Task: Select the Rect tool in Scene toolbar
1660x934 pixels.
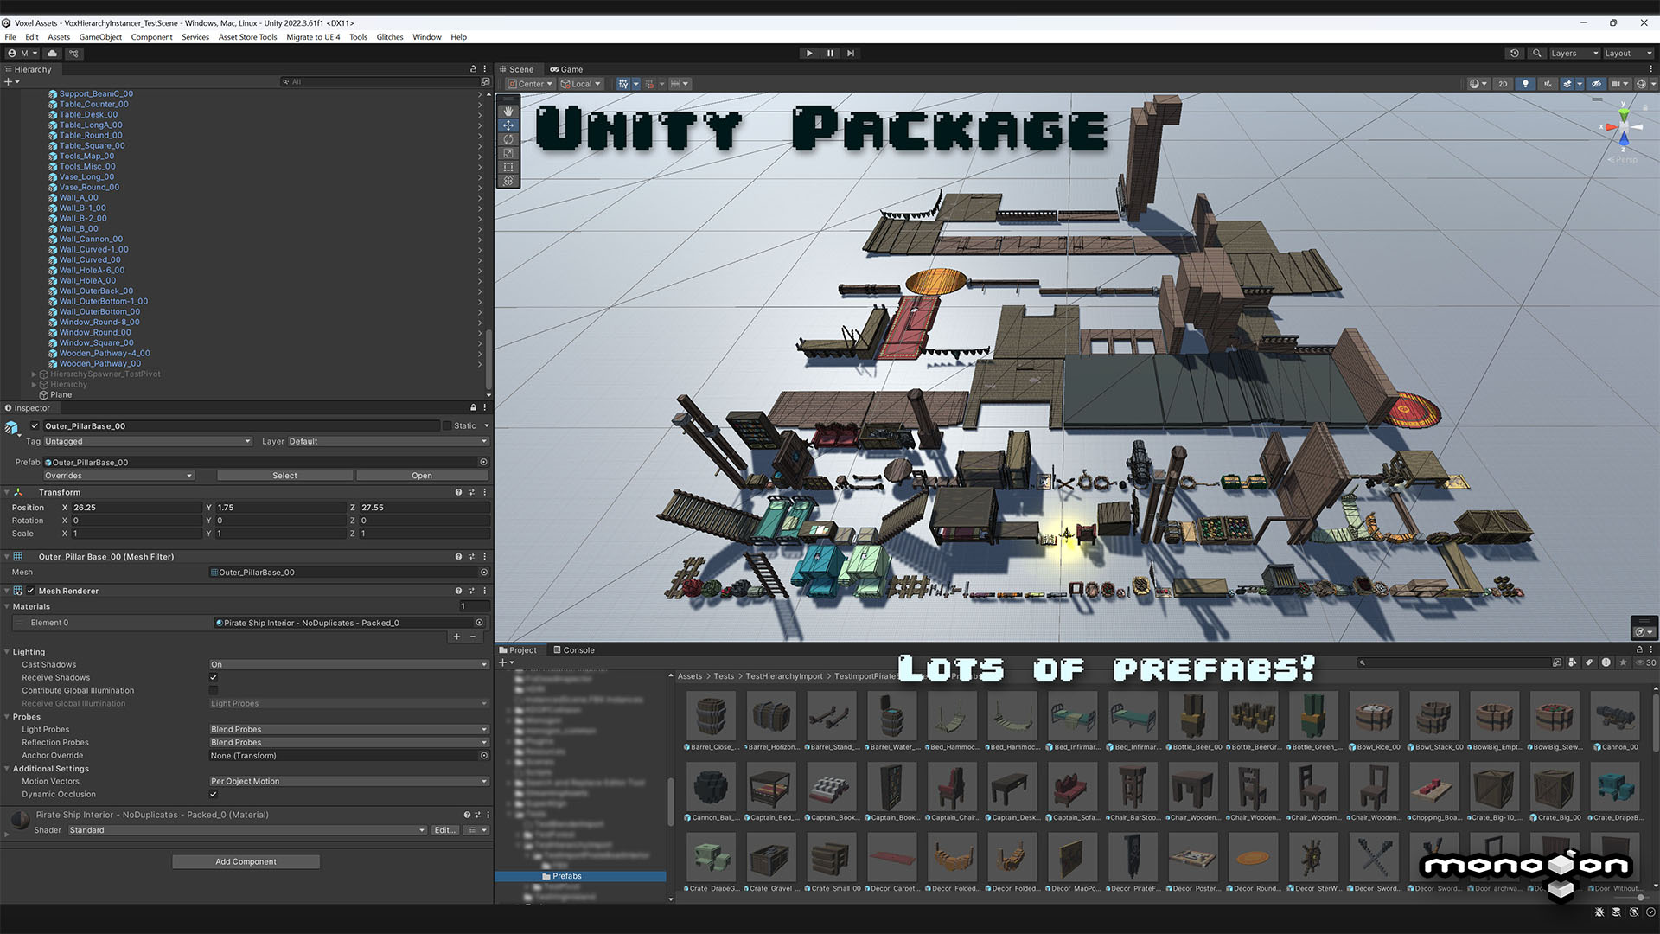Action: [x=508, y=167]
